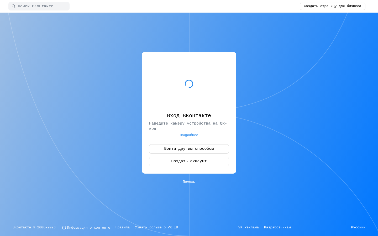Open the Русский language selector

(358, 227)
